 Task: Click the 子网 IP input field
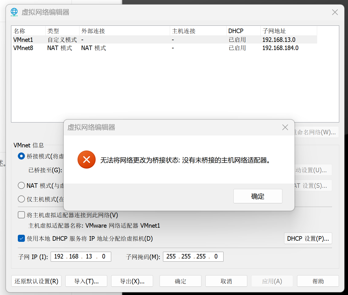[x=81, y=257]
